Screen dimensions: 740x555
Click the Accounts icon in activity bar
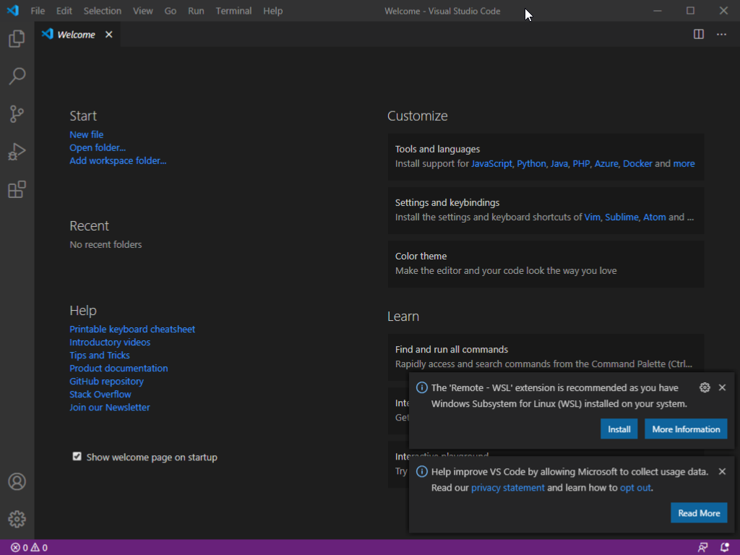click(17, 482)
